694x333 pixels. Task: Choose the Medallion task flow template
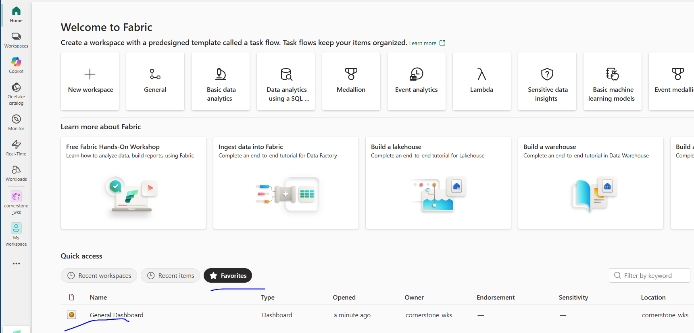pos(351,81)
